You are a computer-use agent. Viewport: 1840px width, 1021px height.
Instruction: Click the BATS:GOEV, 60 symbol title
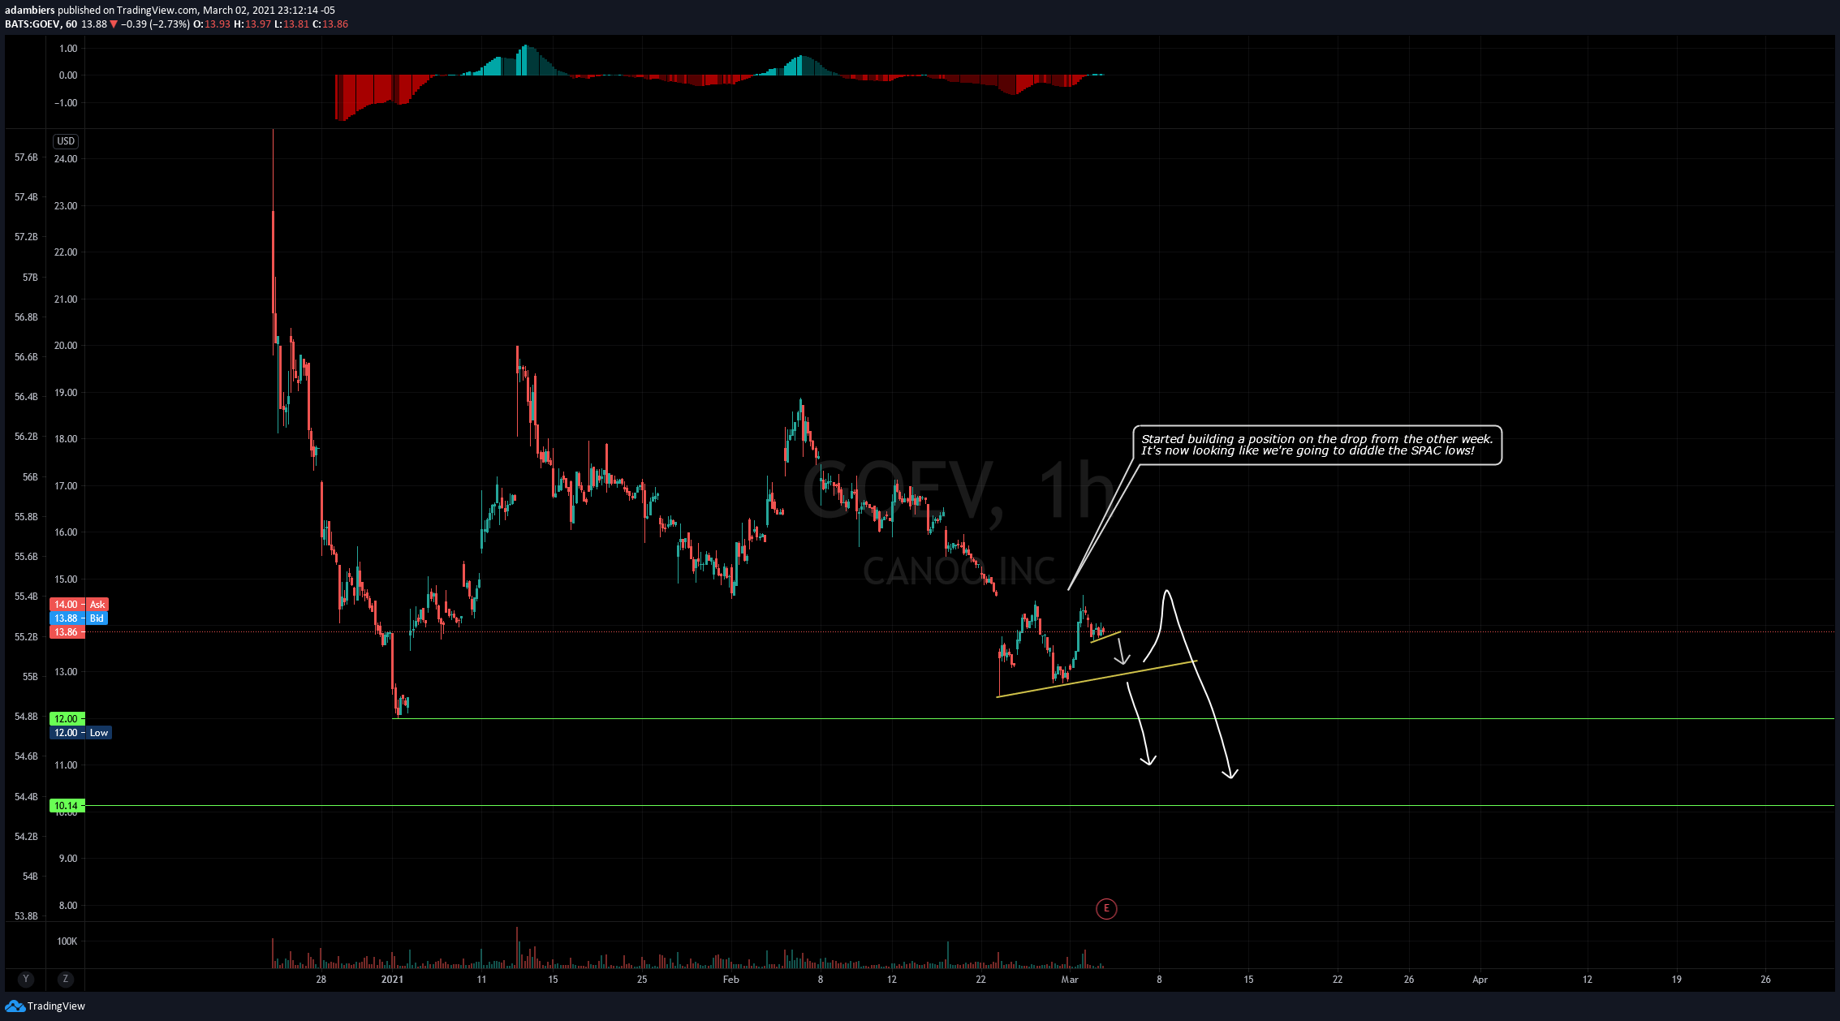(x=41, y=24)
